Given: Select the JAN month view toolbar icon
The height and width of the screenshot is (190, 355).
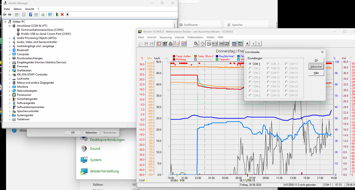Looking at the screenshot, I should (221, 44).
